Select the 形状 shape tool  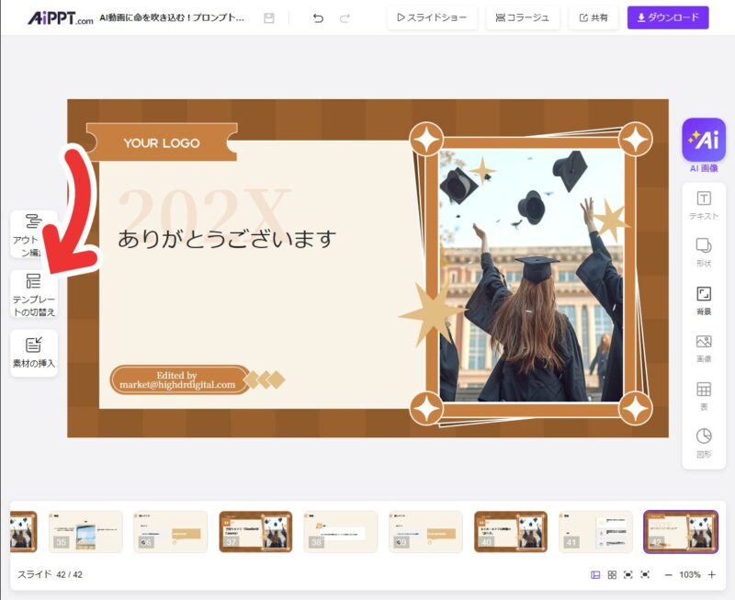click(704, 252)
